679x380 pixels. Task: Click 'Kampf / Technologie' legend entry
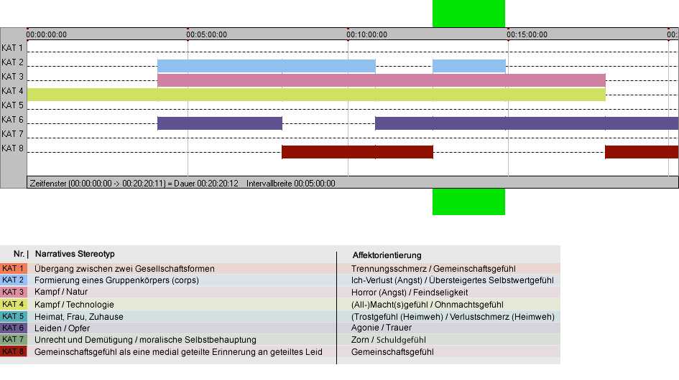pos(74,304)
